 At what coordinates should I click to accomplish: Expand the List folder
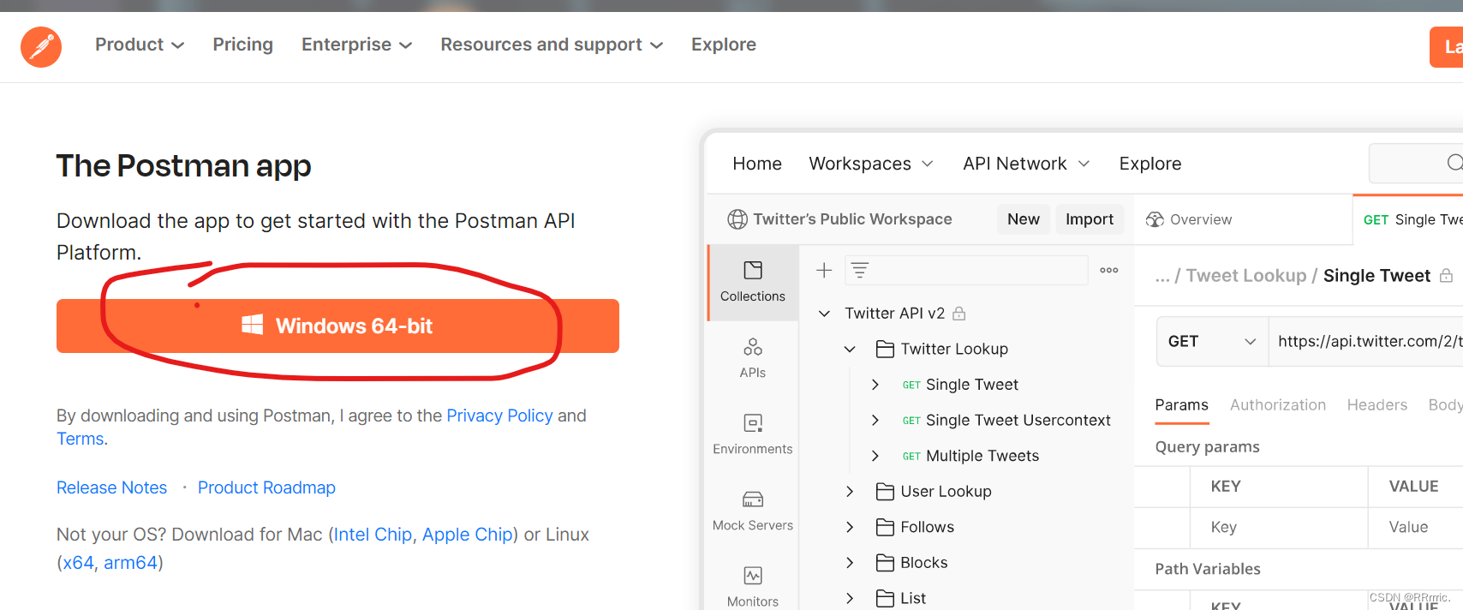pyautogui.click(x=850, y=598)
